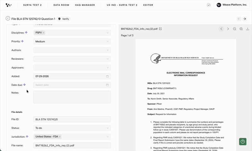Open the Priority dropdown showing Medium
The image size is (252, 151).
tap(72, 41)
